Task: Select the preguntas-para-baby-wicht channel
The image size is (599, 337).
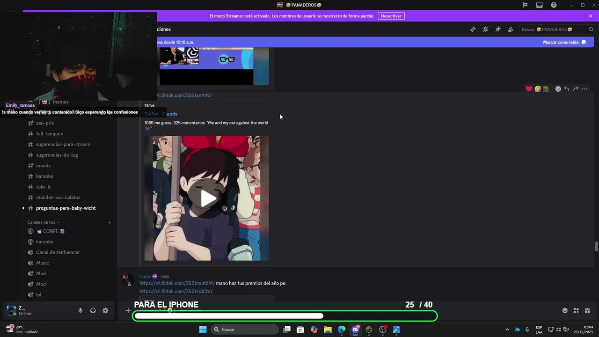Action: click(66, 208)
